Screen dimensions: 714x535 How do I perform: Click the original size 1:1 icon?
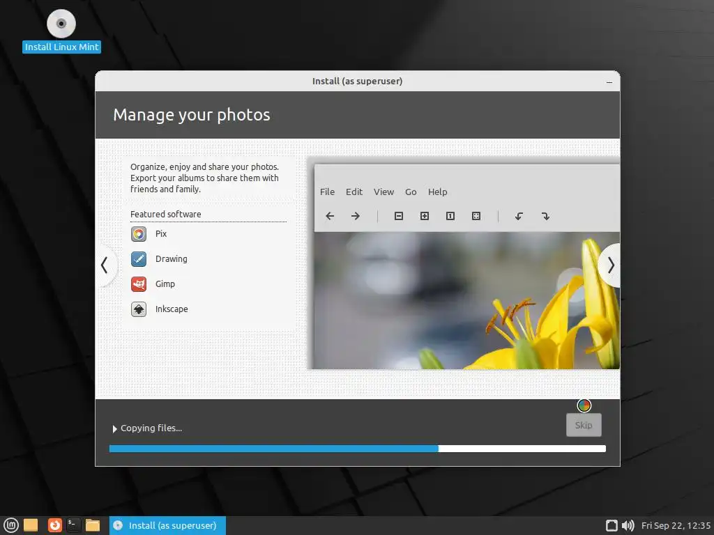pyautogui.click(x=450, y=216)
